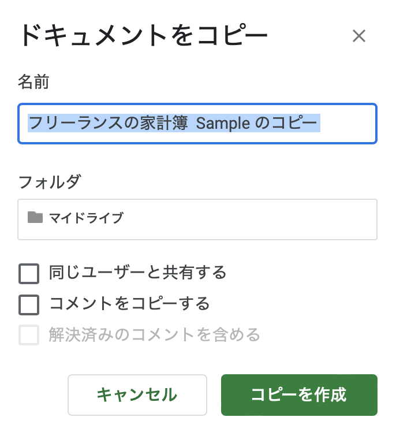Click the キャンセル button
Screen dimensions: 396x432
click(x=137, y=395)
